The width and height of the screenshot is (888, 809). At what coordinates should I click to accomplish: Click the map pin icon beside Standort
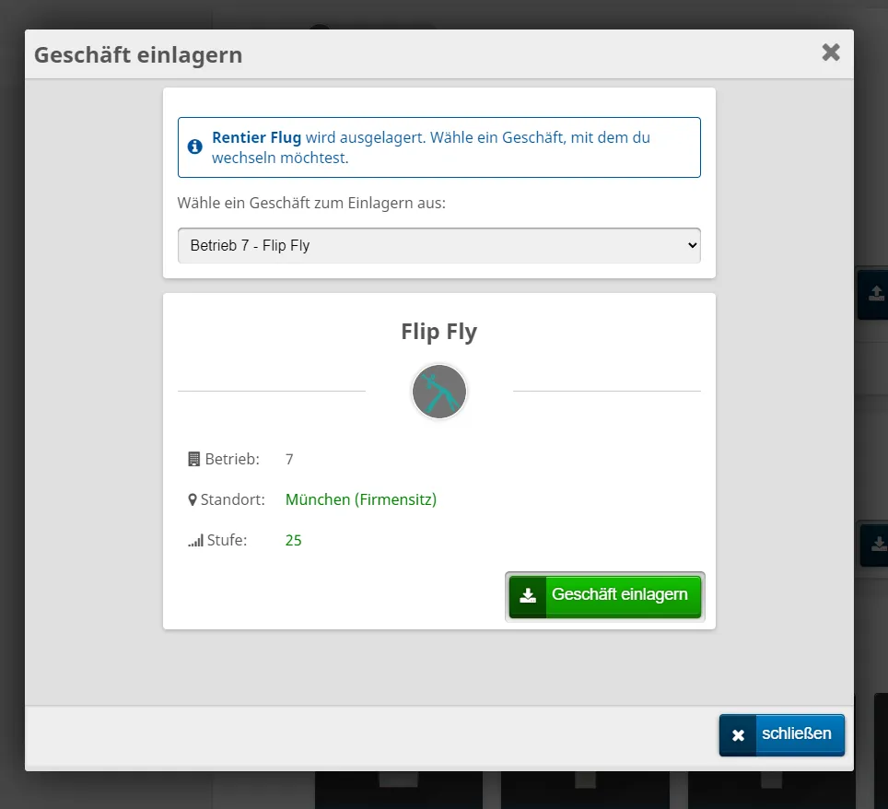(x=193, y=500)
